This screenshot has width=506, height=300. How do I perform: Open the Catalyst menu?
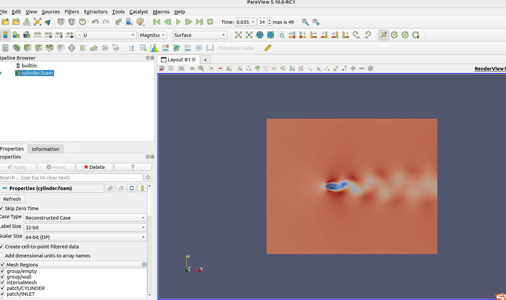tap(138, 12)
